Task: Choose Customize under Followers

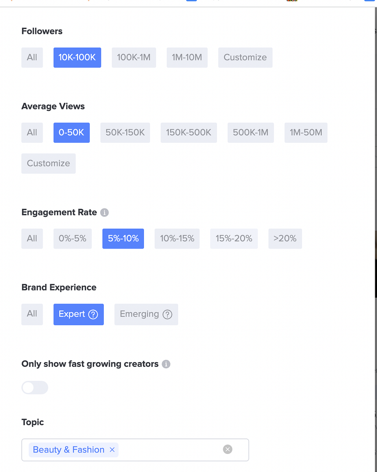Action: [245, 58]
